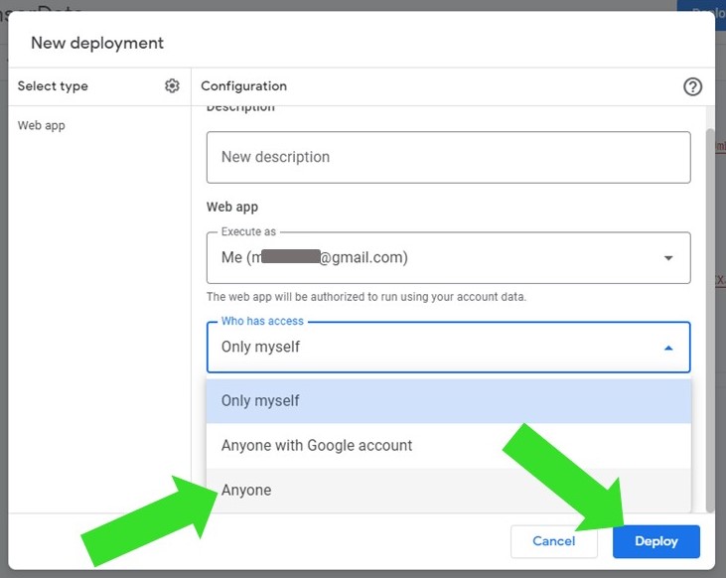Image resolution: width=726 pixels, height=578 pixels.
Task: Select Web app in the type list
Action: coord(42,126)
